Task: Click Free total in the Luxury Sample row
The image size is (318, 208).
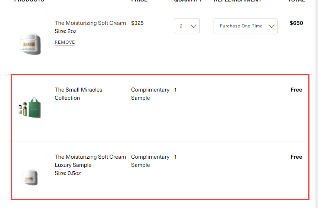Action: click(296, 157)
